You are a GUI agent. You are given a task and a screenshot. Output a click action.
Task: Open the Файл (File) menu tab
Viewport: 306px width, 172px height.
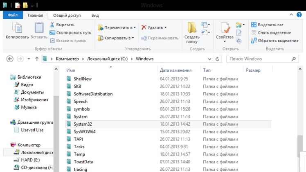click(13, 15)
